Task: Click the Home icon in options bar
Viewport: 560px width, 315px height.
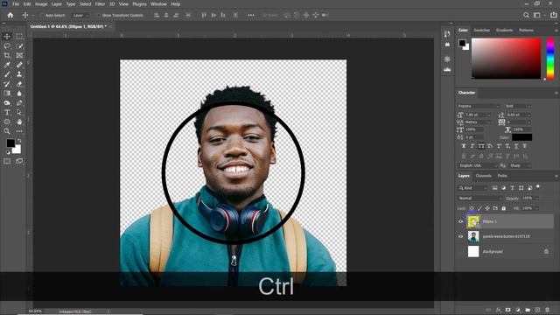Action: tap(10, 15)
